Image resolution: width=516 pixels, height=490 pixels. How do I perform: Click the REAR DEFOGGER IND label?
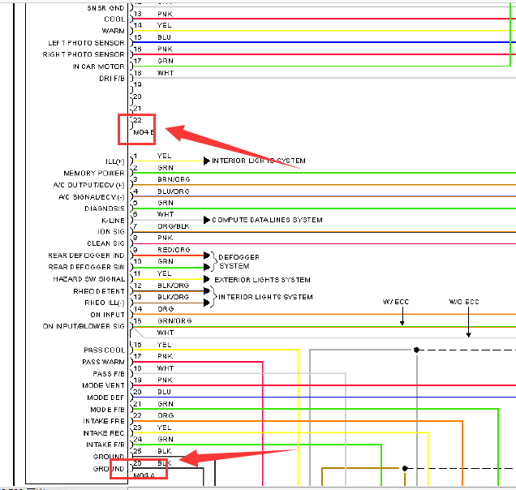click(86, 256)
